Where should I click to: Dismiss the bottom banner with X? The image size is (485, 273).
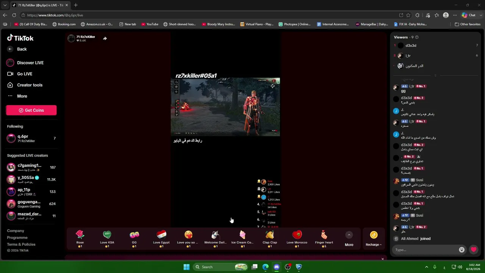click(382, 259)
